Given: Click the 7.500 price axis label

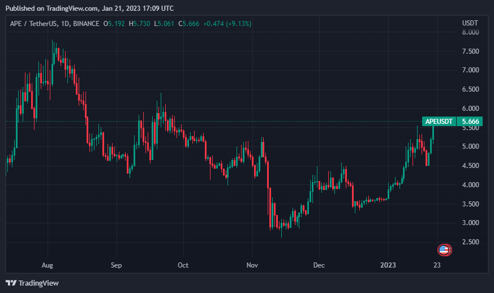Looking at the screenshot, I should [x=470, y=51].
